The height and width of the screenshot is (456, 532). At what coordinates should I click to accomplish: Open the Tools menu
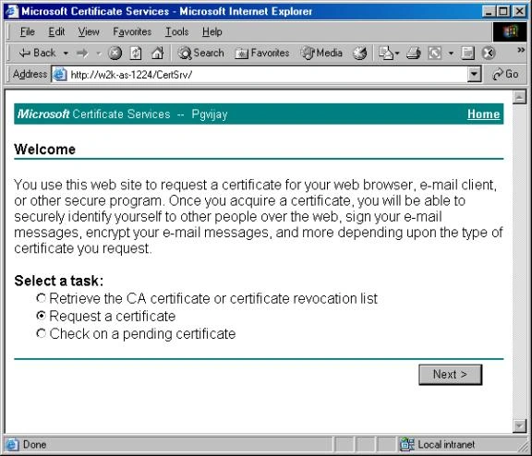tap(176, 31)
